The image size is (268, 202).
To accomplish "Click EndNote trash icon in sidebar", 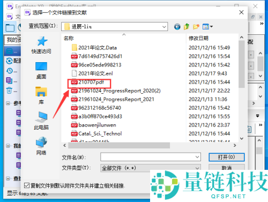I will (9, 91).
